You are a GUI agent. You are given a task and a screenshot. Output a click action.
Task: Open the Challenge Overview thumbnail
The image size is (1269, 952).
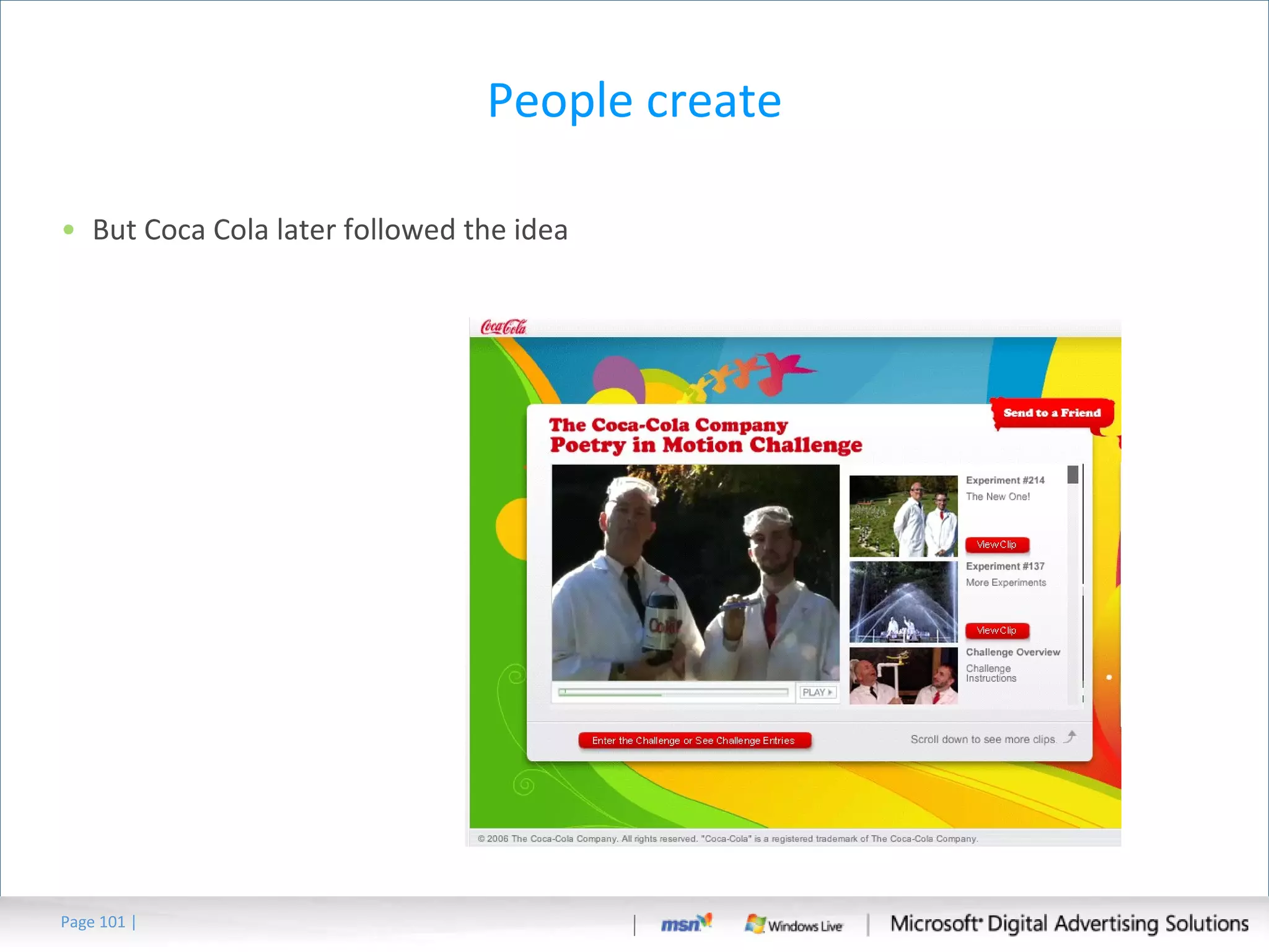[x=903, y=676]
